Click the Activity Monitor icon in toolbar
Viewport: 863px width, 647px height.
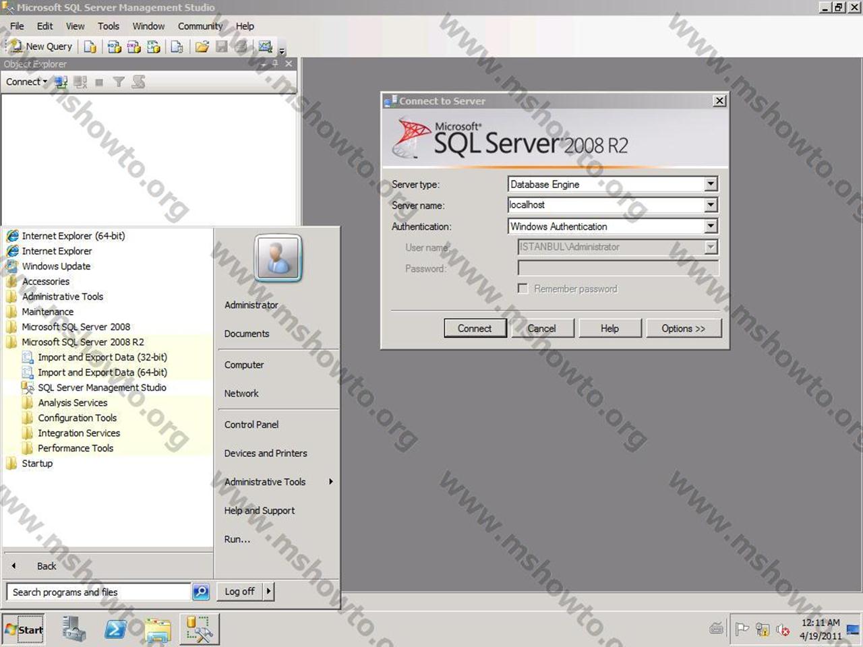point(265,47)
